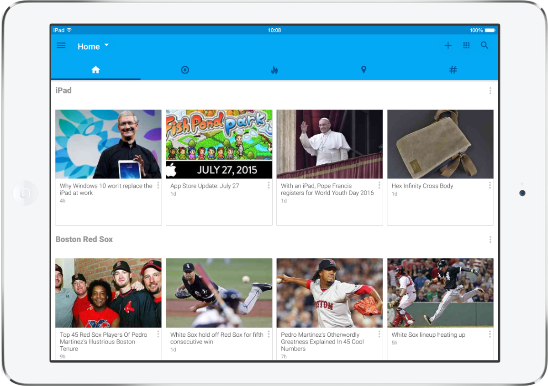Open 'Top 45 Red Sox Players Of Pedro' headline
This screenshot has height=386, width=548.
pyautogui.click(x=104, y=342)
